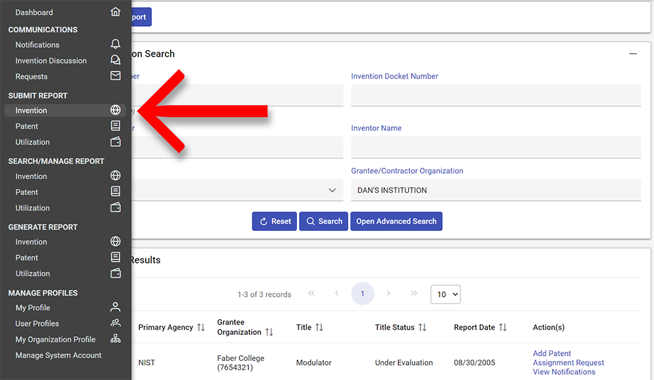The height and width of the screenshot is (380, 654).
Task: Click the Add Patent link
Action: tap(552, 353)
